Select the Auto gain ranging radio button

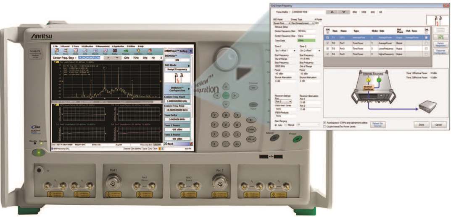[x=276, y=124]
